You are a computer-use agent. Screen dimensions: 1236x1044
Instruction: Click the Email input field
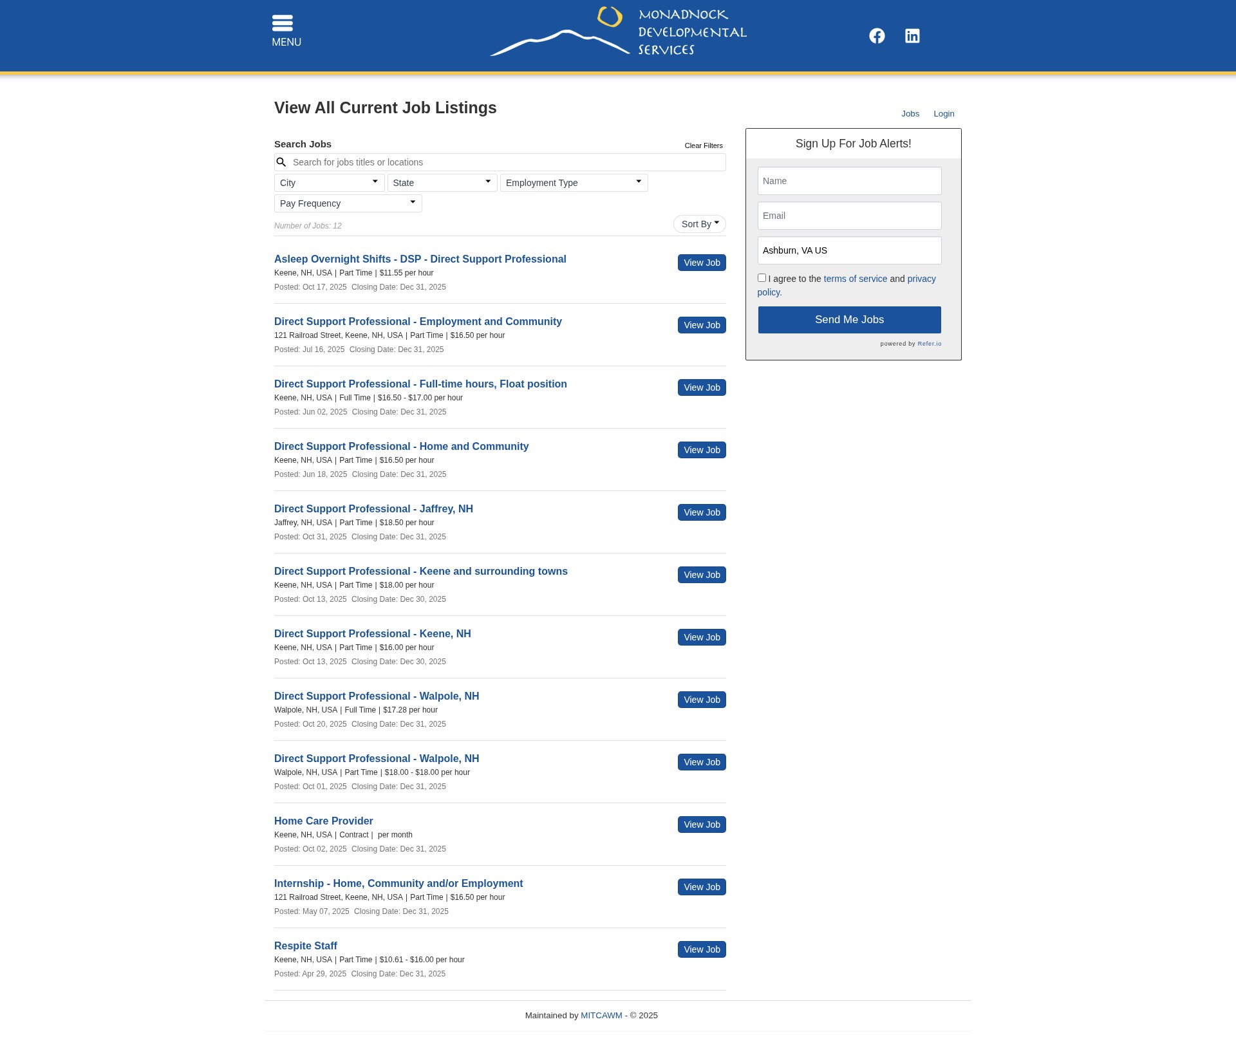(849, 216)
